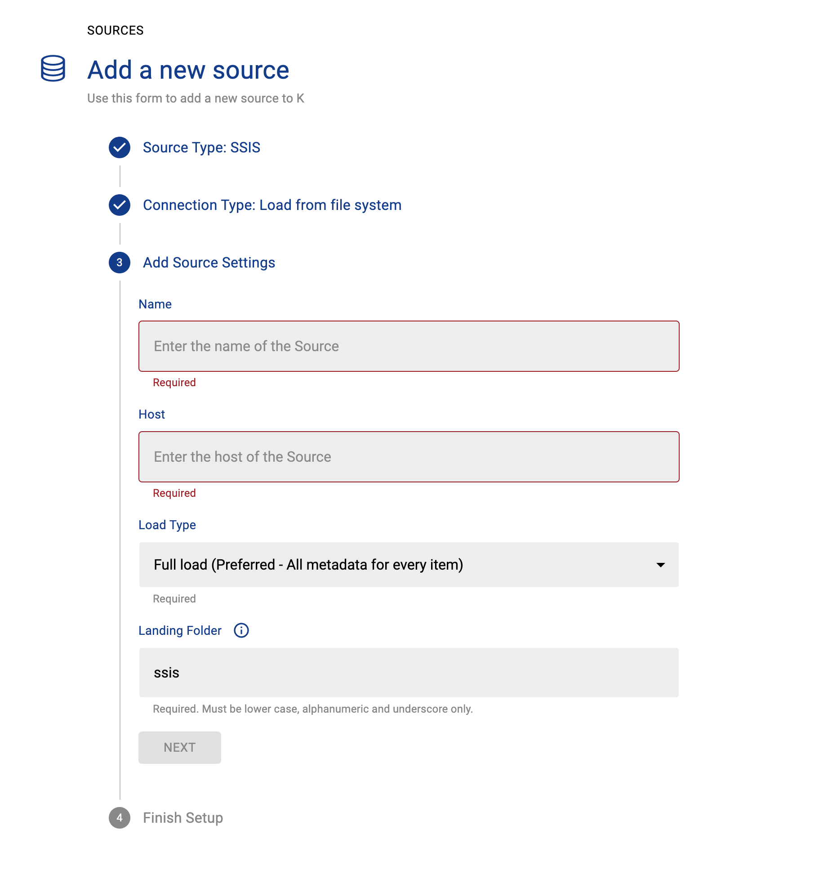The height and width of the screenshot is (874, 819).
Task: Click the checkmark icon on Connection Type step
Action: [x=119, y=205]
